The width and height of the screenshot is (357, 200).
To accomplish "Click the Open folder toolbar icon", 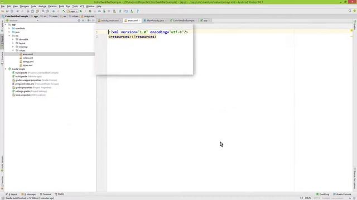I will 3,11.
